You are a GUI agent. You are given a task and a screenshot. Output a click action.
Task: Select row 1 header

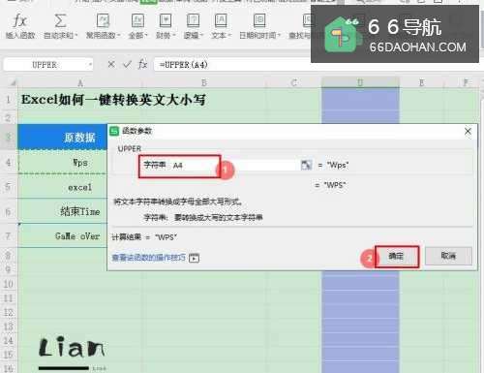[9, 100]
